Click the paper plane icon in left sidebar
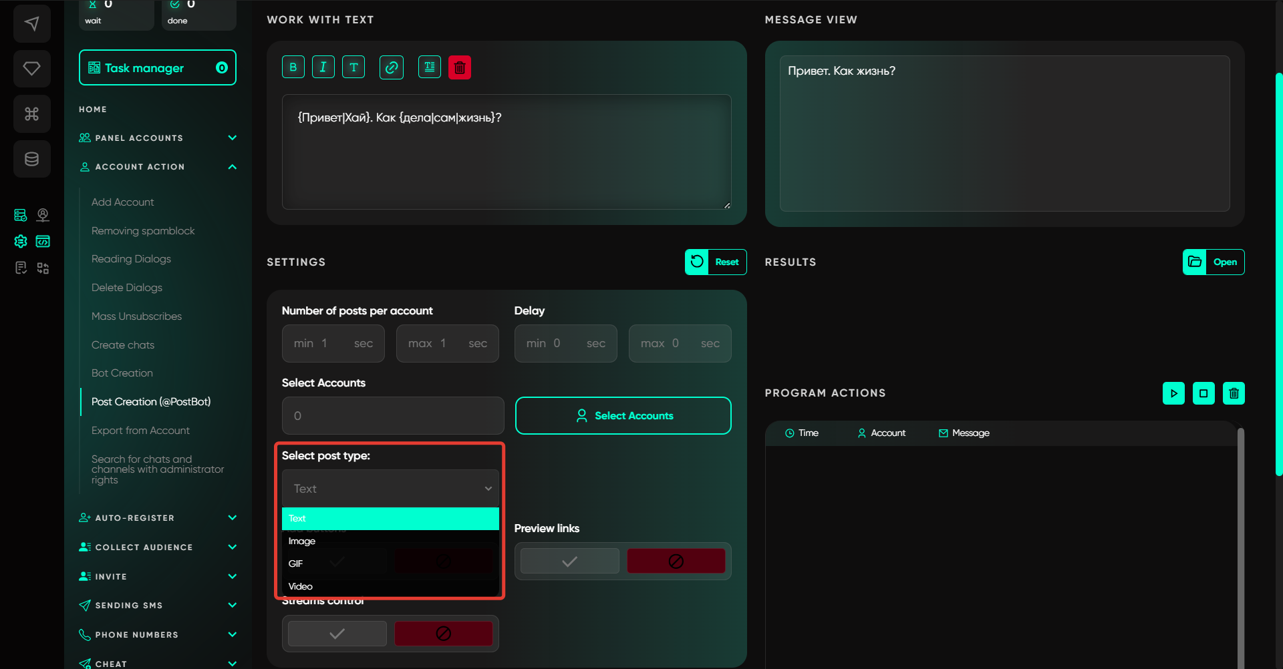The height and width of the screenshot is (669, 1283). coord(32,24)
